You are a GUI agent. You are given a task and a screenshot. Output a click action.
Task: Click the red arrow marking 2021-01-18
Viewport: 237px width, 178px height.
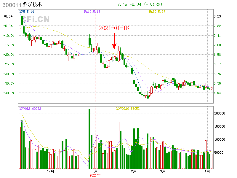pos(114,42)
